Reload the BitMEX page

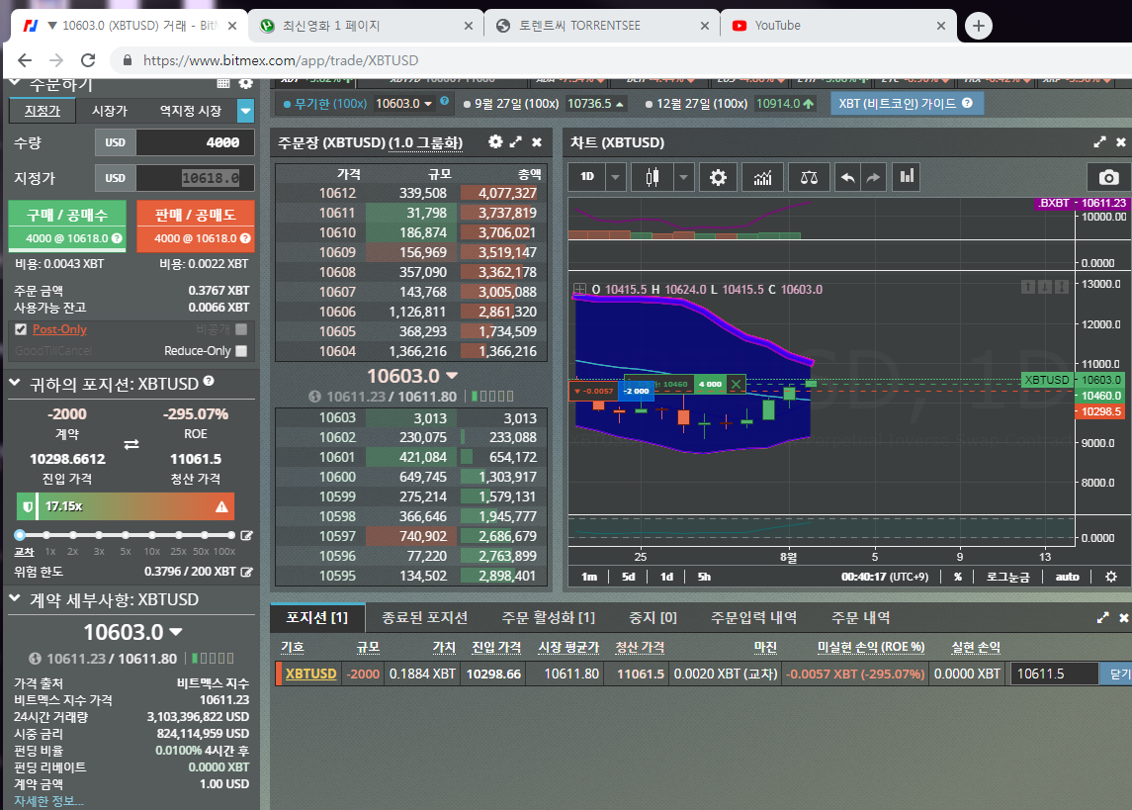pyautogui.click(x=88, y=60)
